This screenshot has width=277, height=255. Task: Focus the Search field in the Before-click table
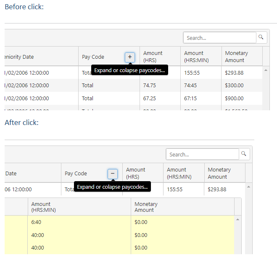click(x=219, y=38)
